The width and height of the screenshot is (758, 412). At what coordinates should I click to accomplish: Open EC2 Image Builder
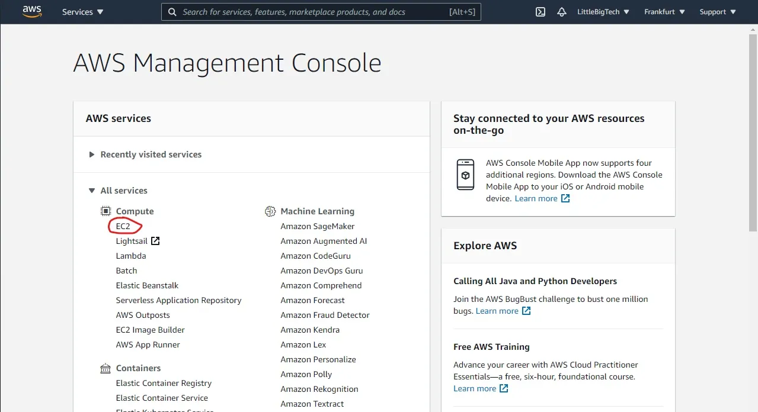click(151, 330)
